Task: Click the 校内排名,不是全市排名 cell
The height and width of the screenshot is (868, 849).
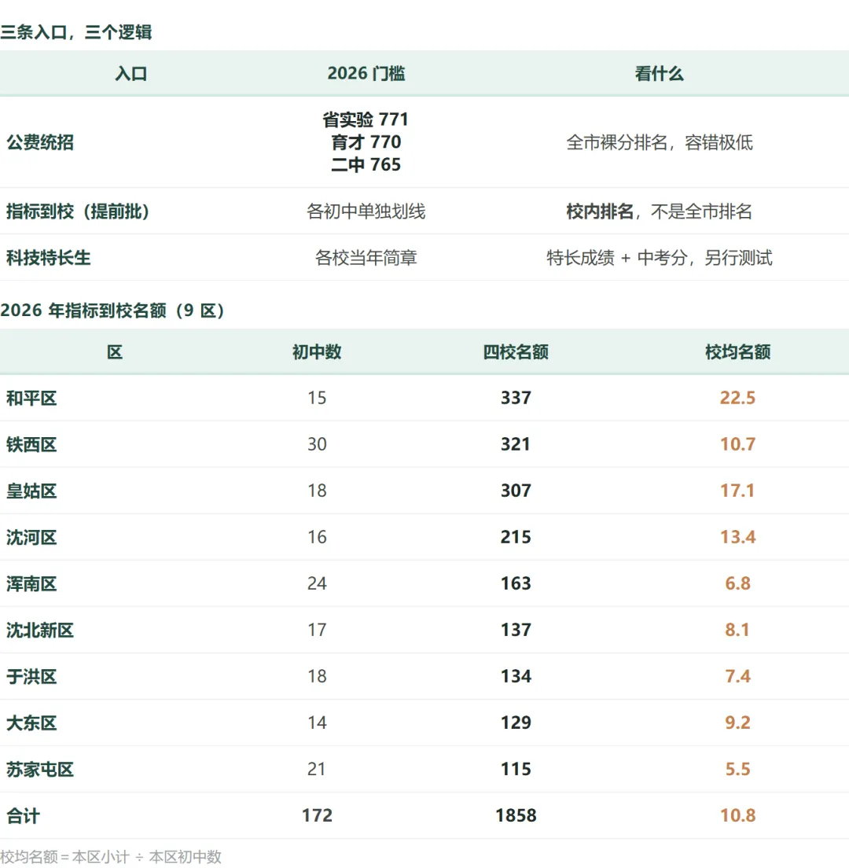Action: tap(660, 211)
